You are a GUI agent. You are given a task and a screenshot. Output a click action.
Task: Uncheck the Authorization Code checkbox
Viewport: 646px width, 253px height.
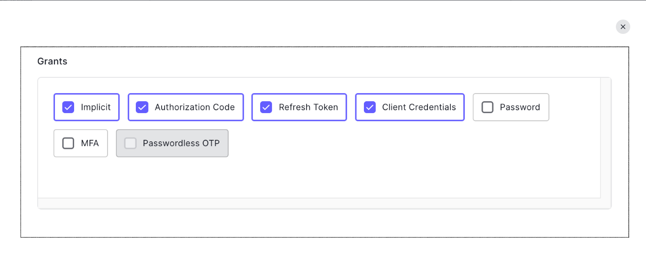coord(142,107)
